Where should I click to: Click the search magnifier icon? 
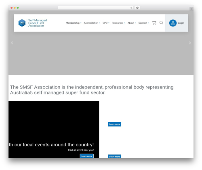[x=161, y=23]
